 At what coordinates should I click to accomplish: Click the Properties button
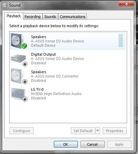click(x=115, y=131)
